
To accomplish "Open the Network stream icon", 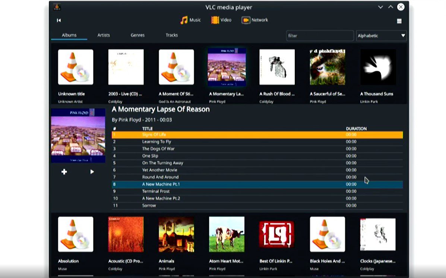I will pyautogui.click(x=246, y=20).
